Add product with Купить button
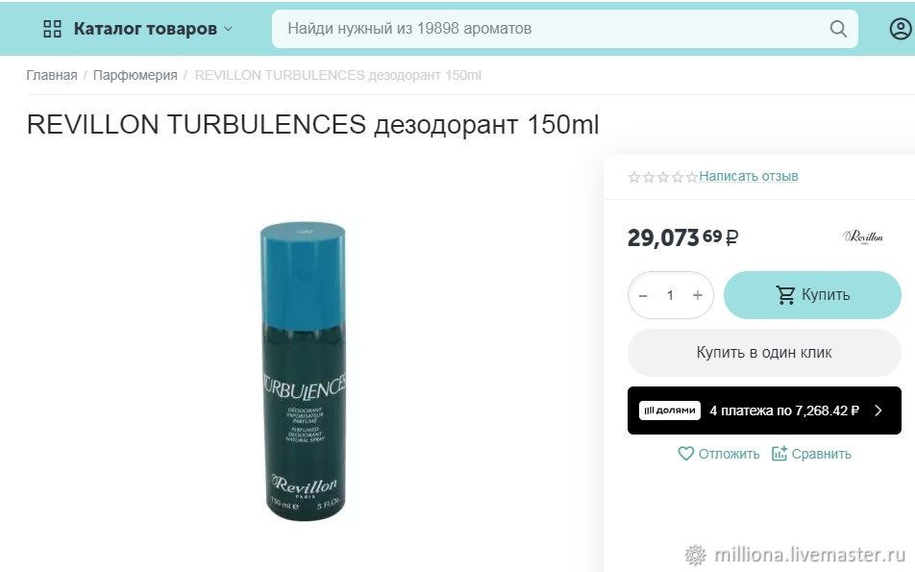This screenshot has height=572, width=915. tap(812, 295)
